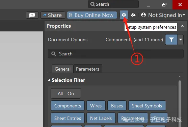188x127 pixels.
Task: Toggle the Sheet Entries selection filter
Action: (x=68, y=118)
